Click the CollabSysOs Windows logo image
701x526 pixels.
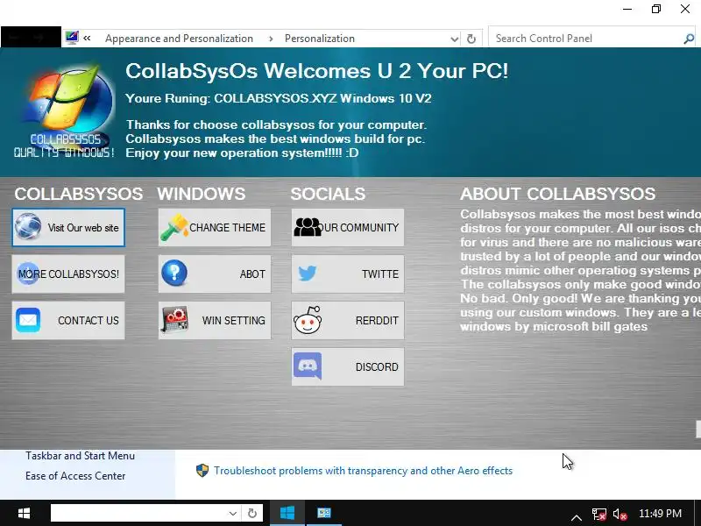click(65, 110)
